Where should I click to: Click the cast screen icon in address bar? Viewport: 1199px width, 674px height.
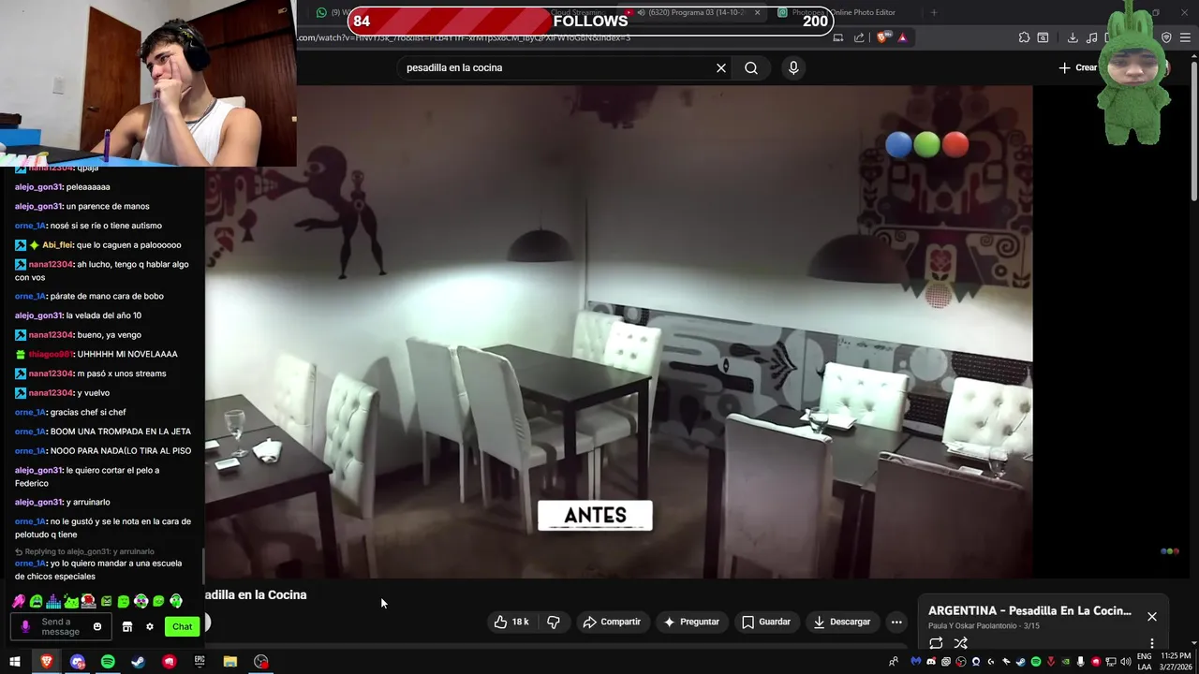pyautogui.click(x=838, y=37)
